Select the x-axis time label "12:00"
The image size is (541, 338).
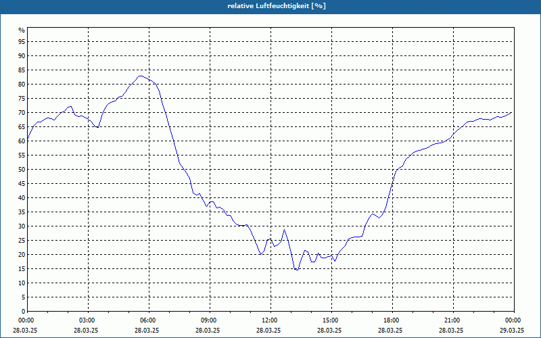(268, 320)
